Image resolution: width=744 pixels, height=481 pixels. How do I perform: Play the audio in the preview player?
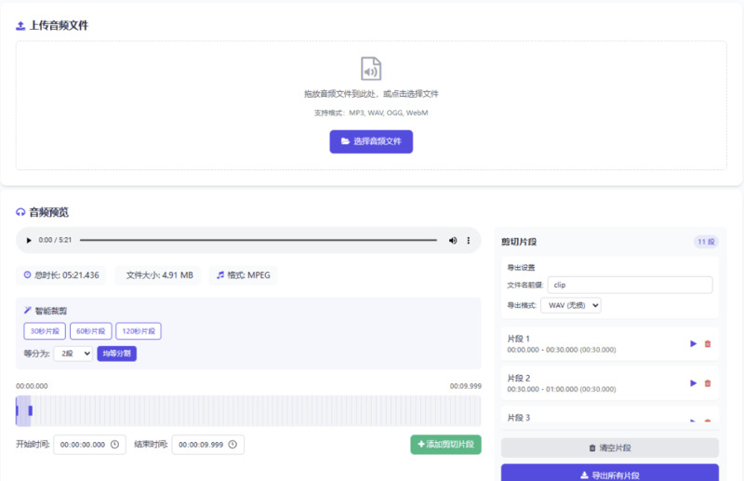click(29, 240)
